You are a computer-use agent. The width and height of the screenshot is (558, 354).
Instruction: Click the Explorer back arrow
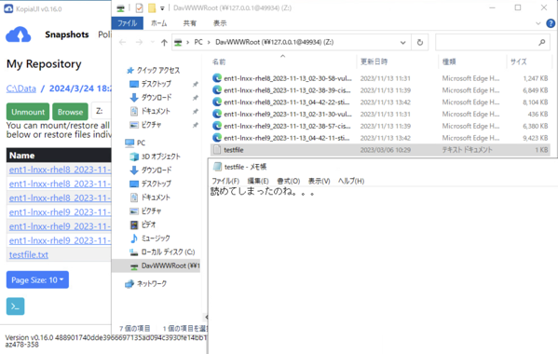tap(123, 42)
